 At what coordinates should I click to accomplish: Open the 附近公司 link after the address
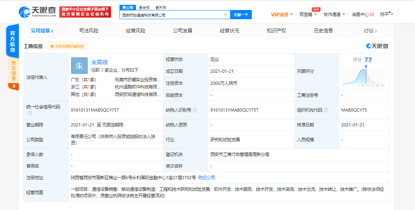tap(206, 178)
